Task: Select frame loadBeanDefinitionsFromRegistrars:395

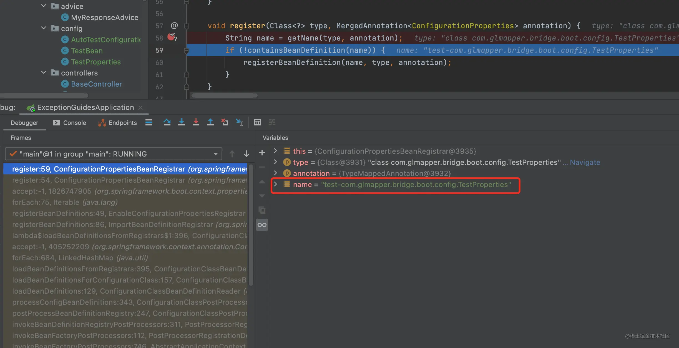Action: pos(125,269)
